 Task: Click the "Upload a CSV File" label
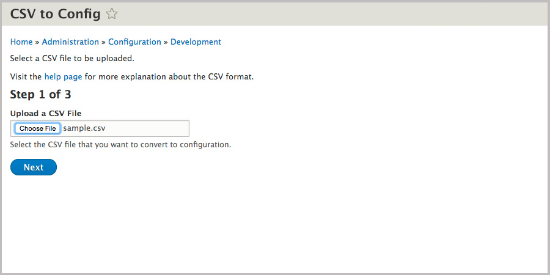pyautogui.click(x=46, y=113)
